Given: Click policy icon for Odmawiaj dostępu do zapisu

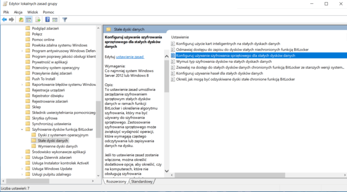Looking at the screenshot, I should (x=173, y=50).
